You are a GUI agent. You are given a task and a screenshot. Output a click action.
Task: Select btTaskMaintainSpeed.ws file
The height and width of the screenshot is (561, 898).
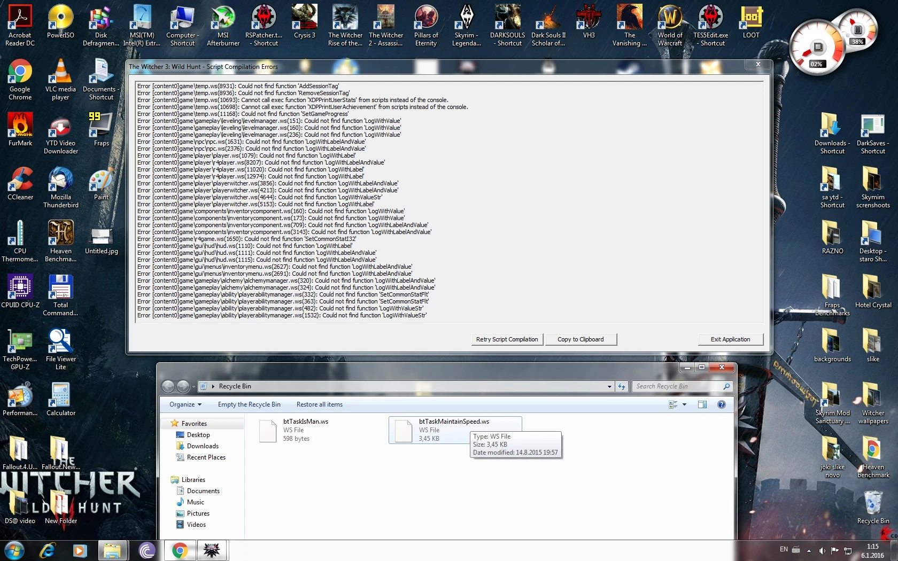tap(455, 430)
